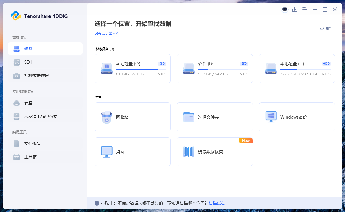Open the Windows备份 backup option
The image size is (345, 212).
coord(297,117)
